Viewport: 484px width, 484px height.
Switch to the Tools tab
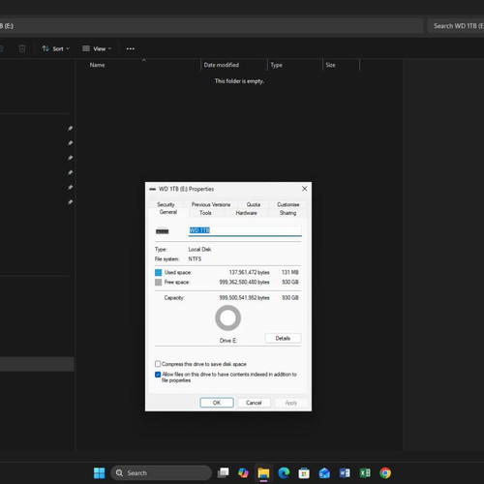click(x=205, y=213)
